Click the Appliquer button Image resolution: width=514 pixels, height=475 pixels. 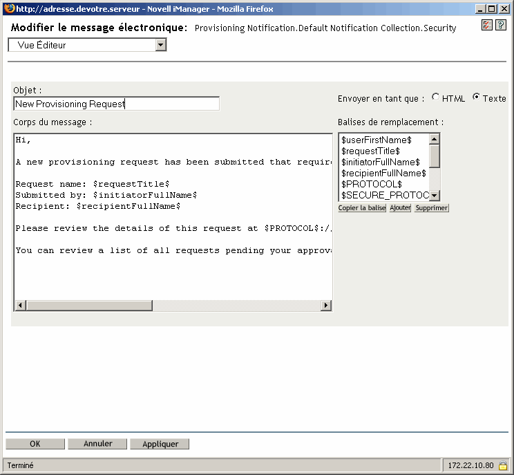pos(160,444)
